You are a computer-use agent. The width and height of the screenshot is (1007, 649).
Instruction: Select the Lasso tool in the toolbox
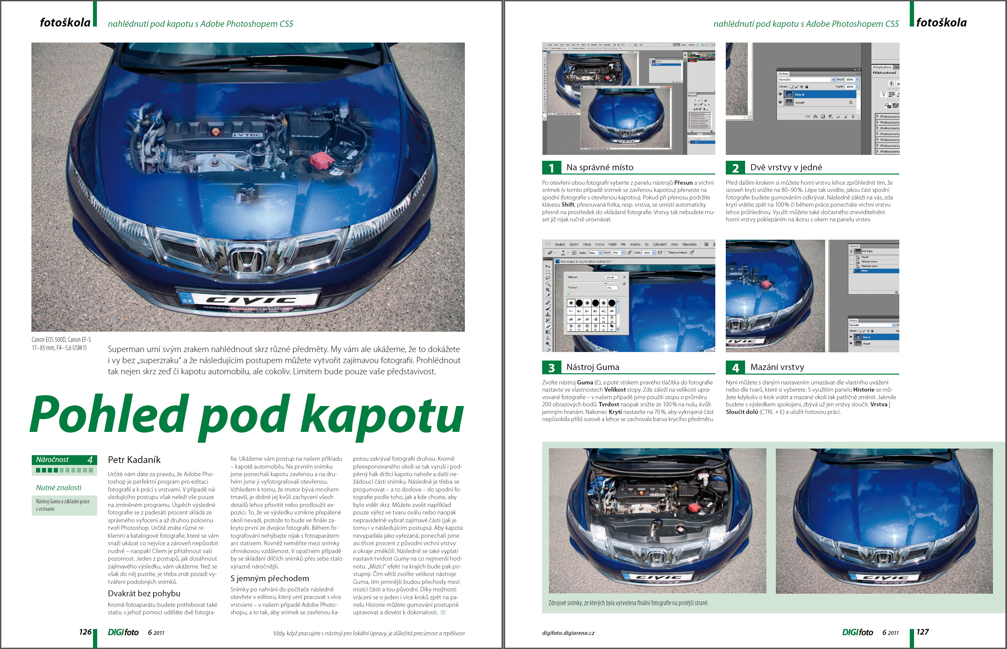[548, 278]
